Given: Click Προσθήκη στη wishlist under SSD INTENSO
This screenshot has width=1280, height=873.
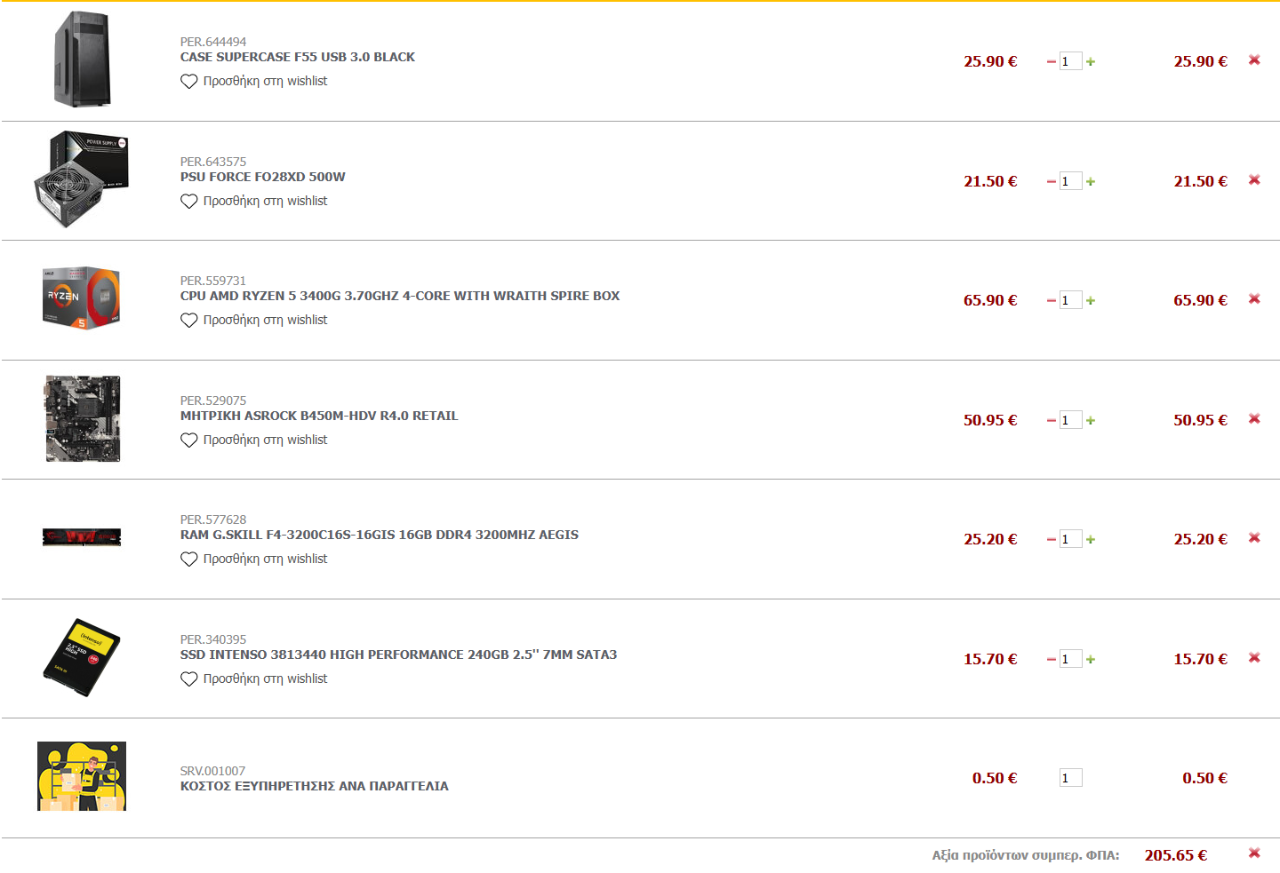Looking at the screenshot, I should tap(265, 679).
